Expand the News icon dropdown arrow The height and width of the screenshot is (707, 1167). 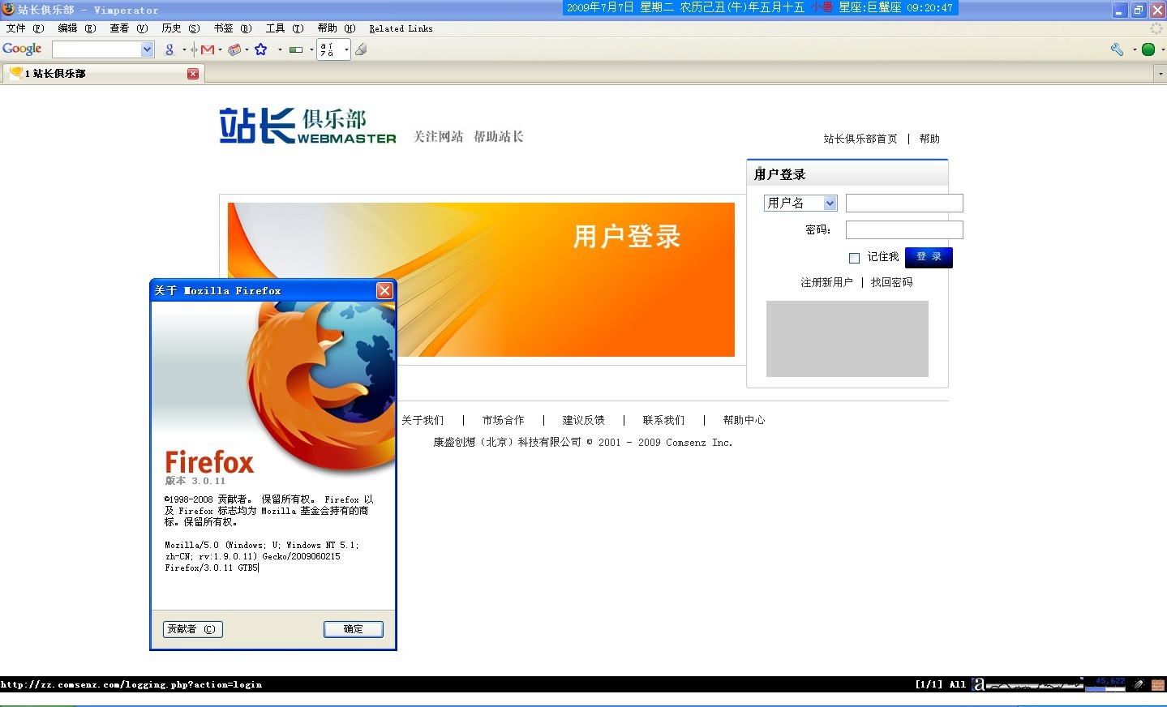247,49
